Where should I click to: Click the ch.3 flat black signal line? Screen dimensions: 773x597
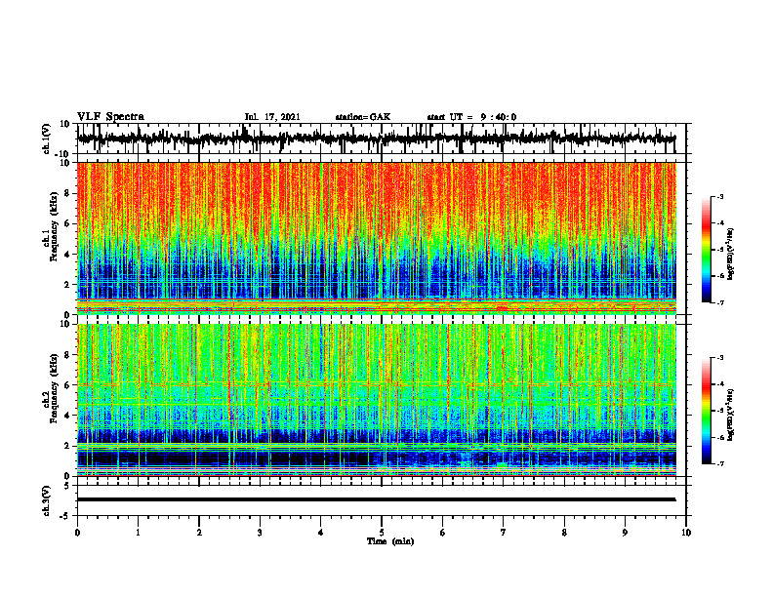pos(376,499)
